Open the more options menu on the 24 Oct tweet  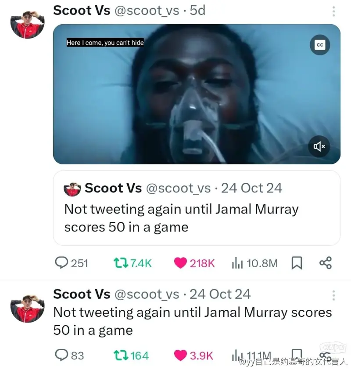[333, 295]
